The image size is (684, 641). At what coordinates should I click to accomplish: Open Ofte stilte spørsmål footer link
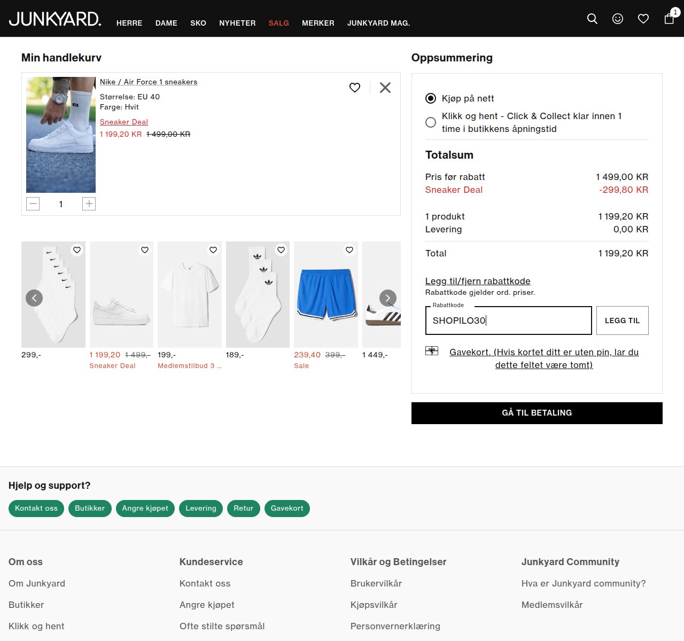click(x=222, y=626)
